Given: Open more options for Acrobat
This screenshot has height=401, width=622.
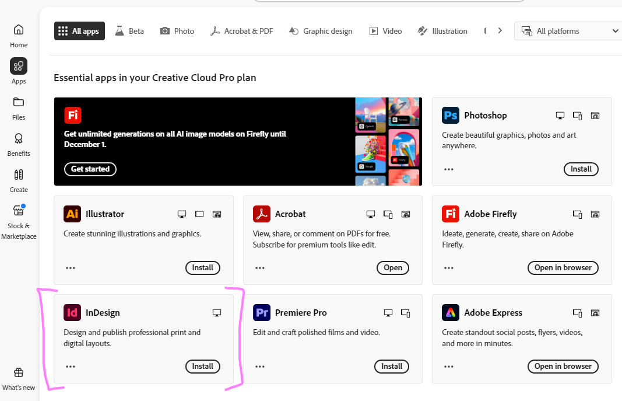Looking at the screenshot, I should click(260, 268).
